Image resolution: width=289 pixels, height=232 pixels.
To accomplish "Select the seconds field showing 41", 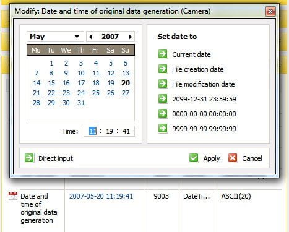I will [x=126, y=131].
